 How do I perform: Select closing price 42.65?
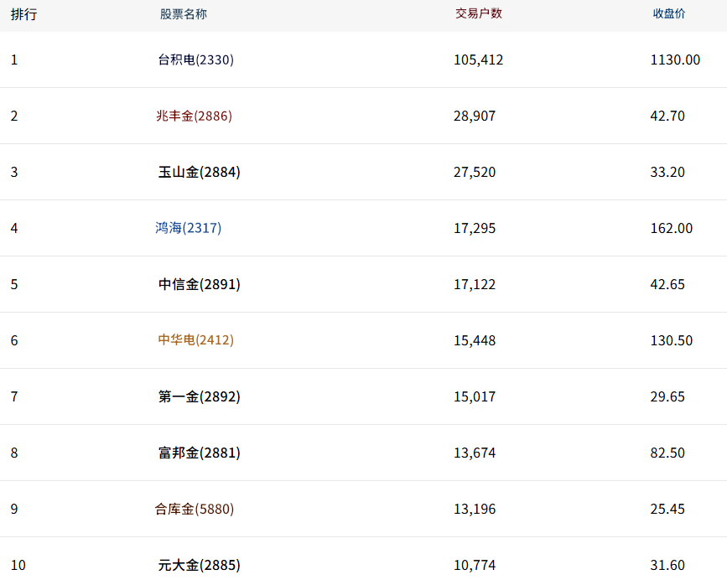(x=667, y=284)
